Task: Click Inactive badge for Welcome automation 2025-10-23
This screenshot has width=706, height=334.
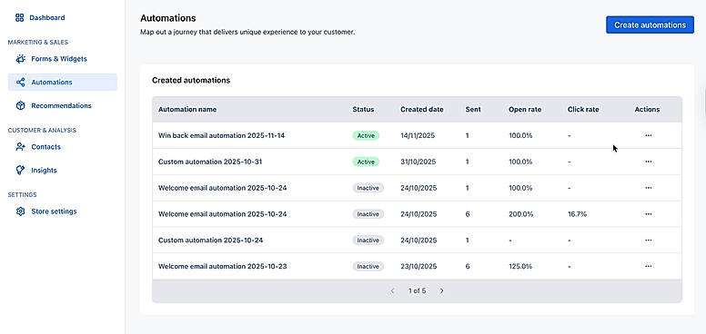Action: pyautogui.click(x=368, y=266)
